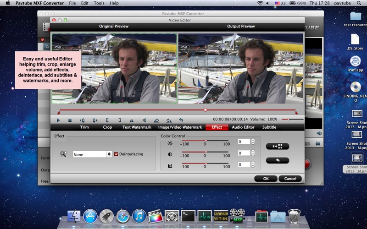Click the Wi-Fi status icon
The width and height of the screenshot is (367, 229).
[260, 3]
